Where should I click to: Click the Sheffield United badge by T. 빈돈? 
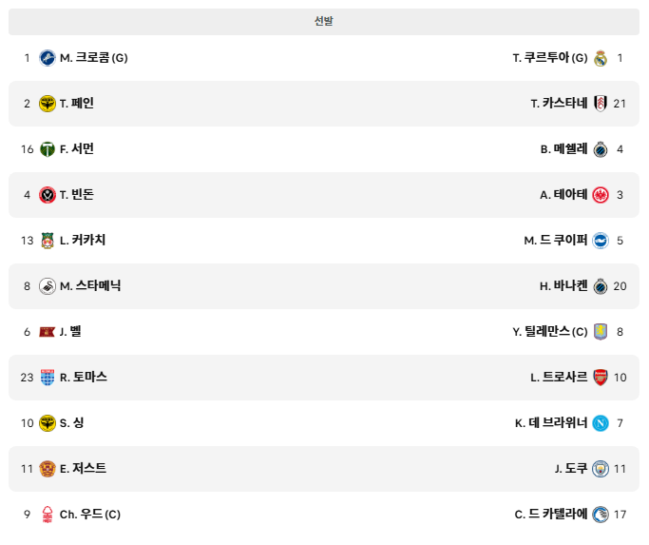48,195
